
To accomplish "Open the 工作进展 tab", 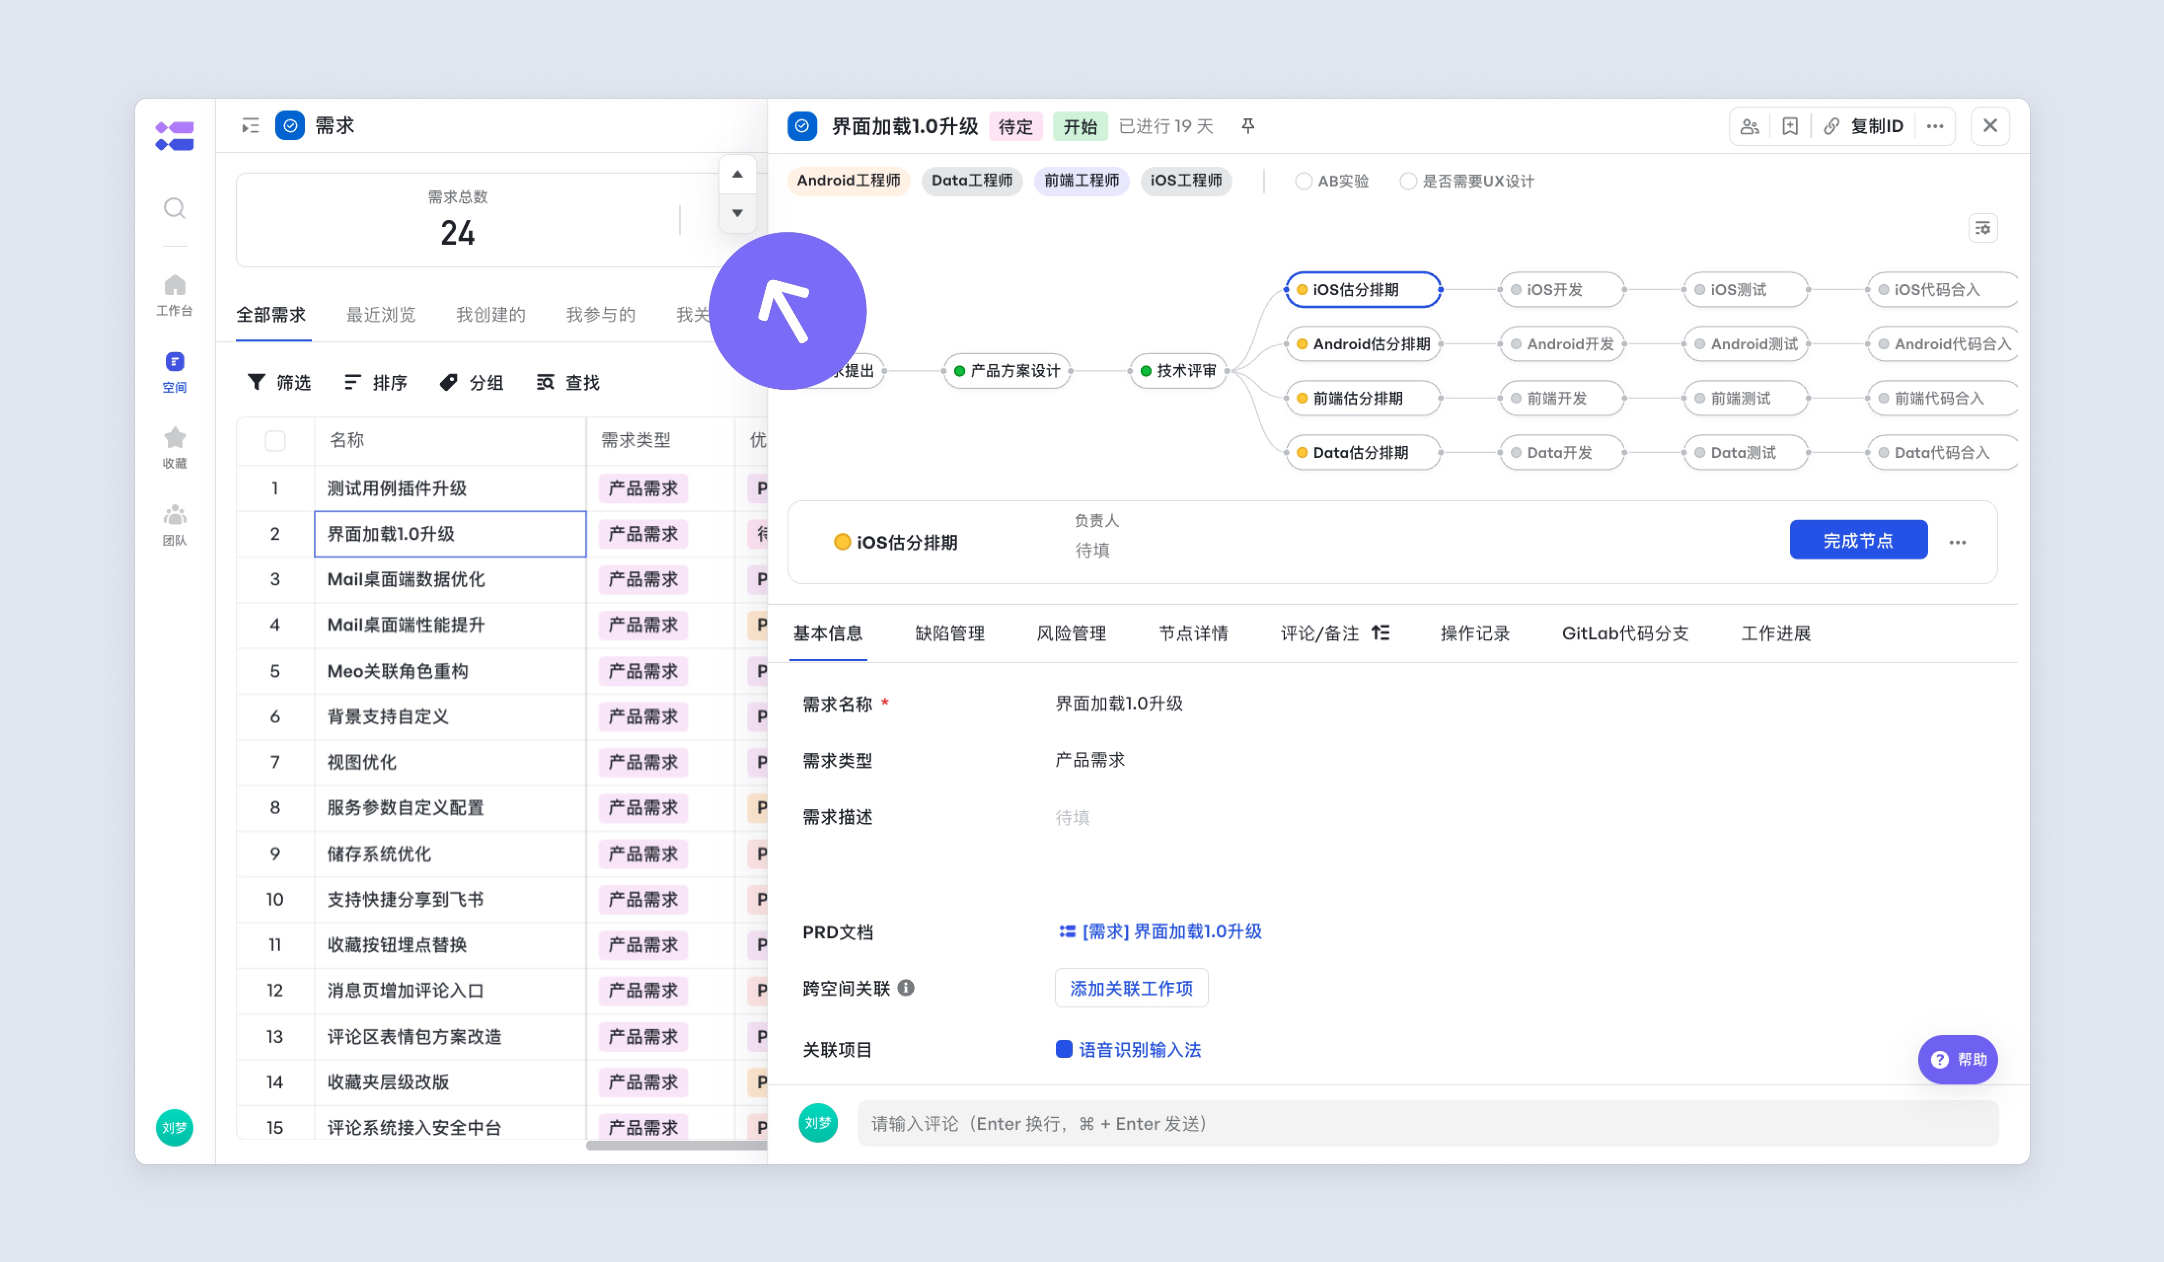I will [1776, 632].
